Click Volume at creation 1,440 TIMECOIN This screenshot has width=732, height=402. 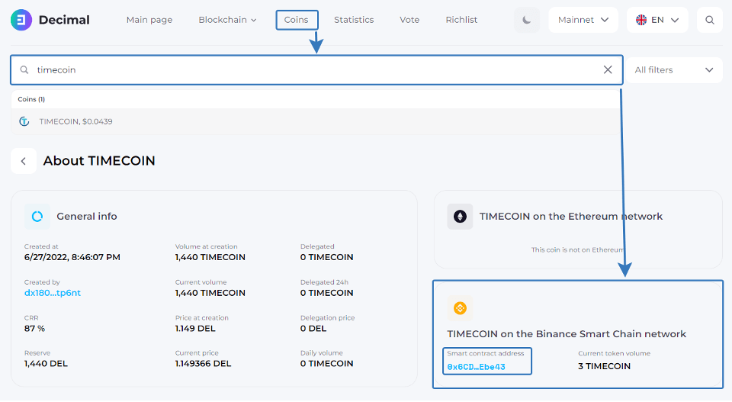(210, 257)
